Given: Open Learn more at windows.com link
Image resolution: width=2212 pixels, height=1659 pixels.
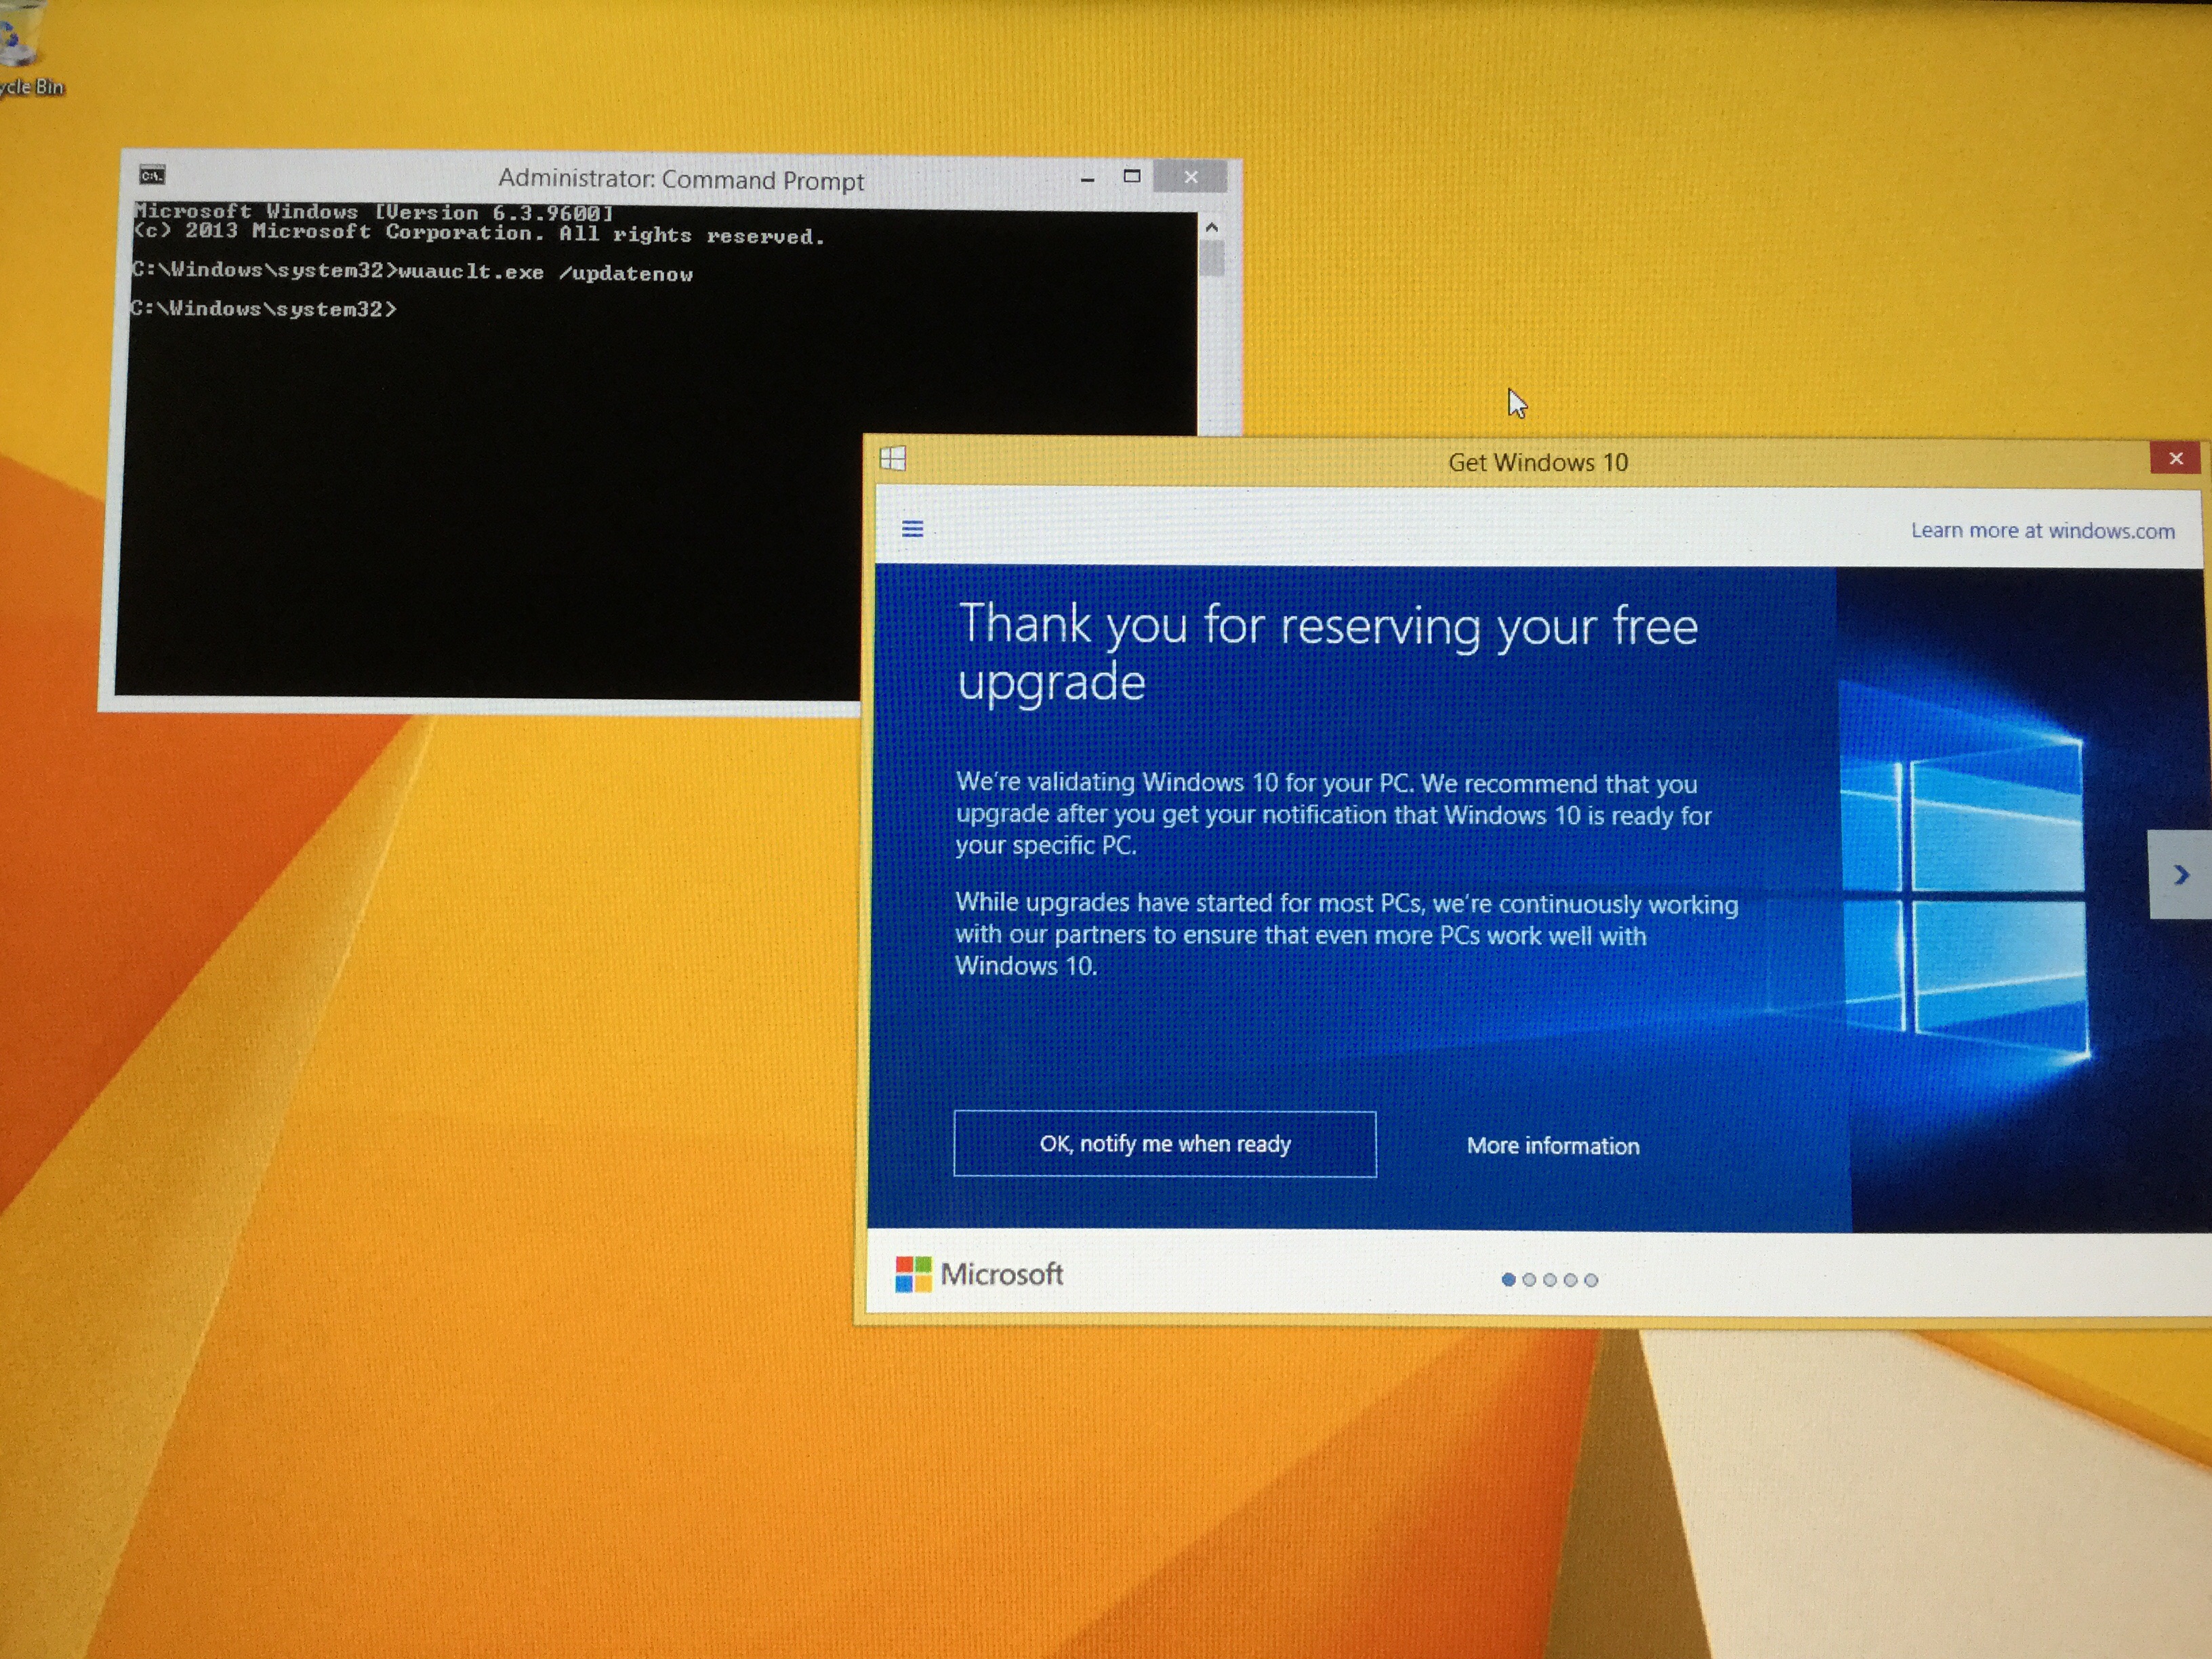Looking at the screenshot, I should click(2042, 531).
